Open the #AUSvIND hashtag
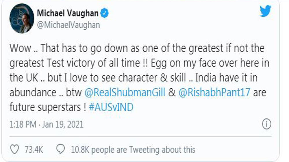The image size is (289, 162). pos(111,108)
